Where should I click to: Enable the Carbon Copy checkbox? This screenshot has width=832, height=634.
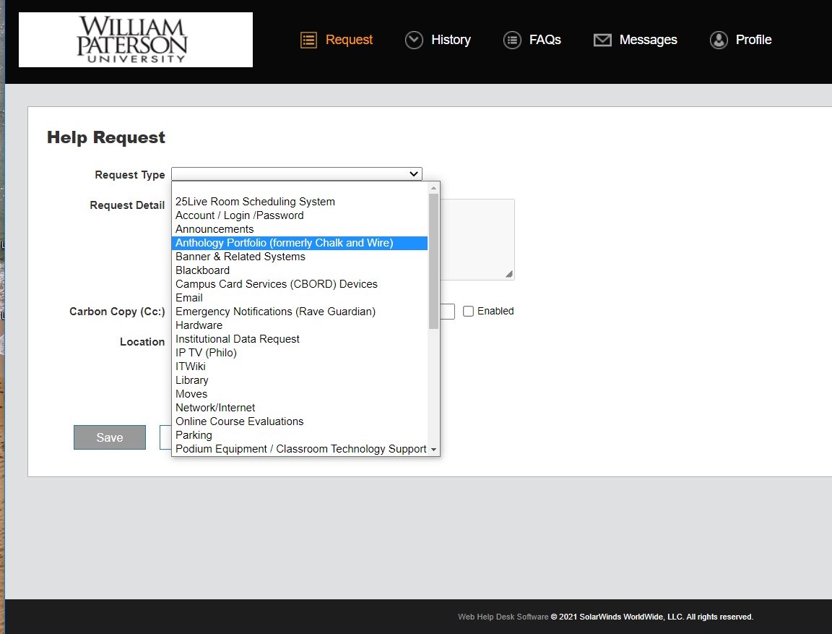[x=468, y=312]
